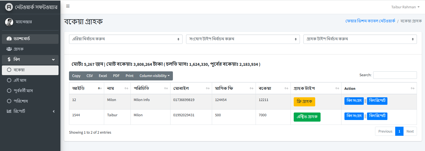Sort table by আইডি column arrows
This screenshot has width=425, height=151.
point(100,88)
